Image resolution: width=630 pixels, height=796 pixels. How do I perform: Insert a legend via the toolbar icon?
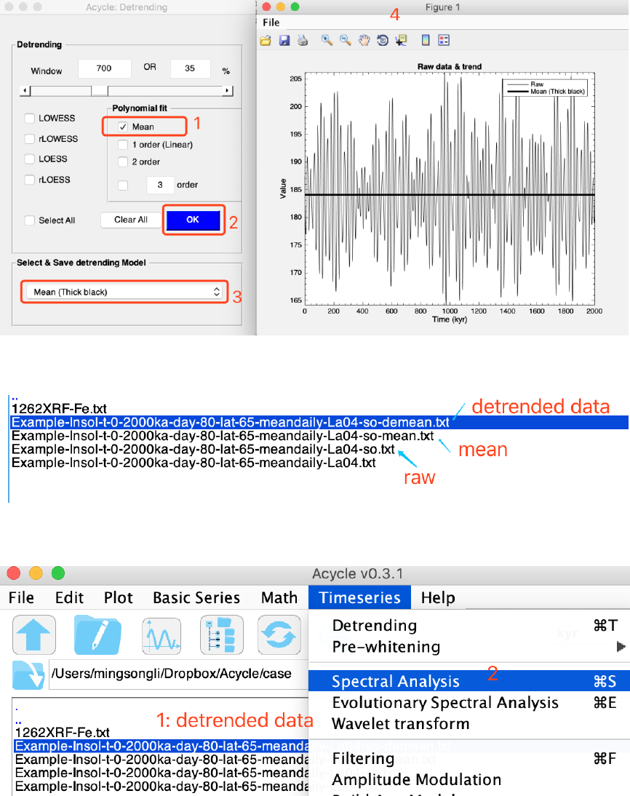pos(444,41)
